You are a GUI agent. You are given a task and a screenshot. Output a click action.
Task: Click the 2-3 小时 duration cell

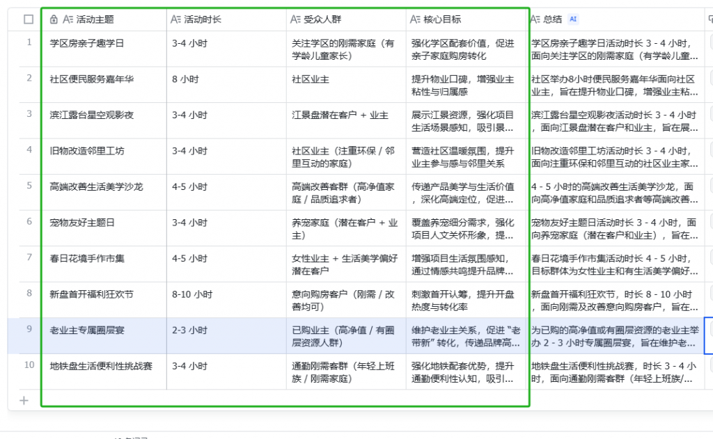pyautogui.click(x=226, y=336)
